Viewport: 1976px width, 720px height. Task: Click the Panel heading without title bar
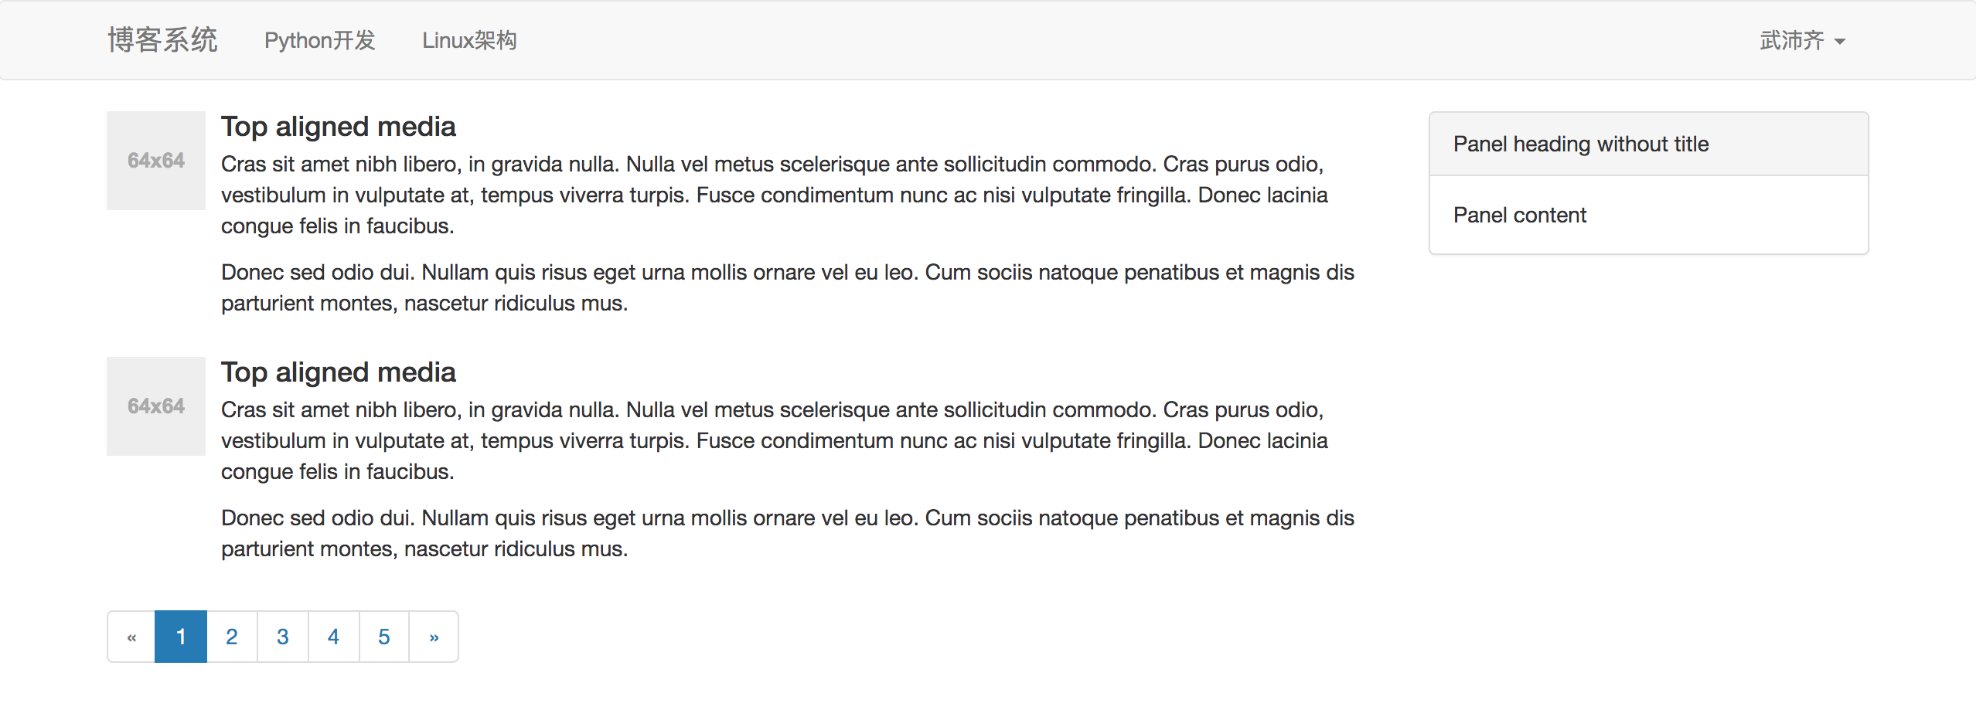coord(1649,144)
